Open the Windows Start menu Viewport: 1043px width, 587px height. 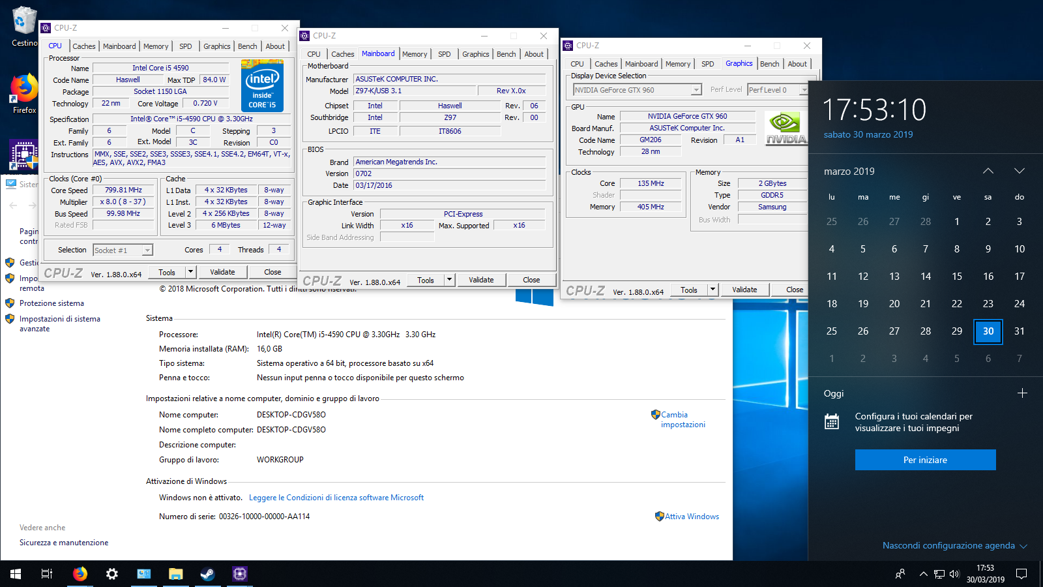tap(16, 574)
